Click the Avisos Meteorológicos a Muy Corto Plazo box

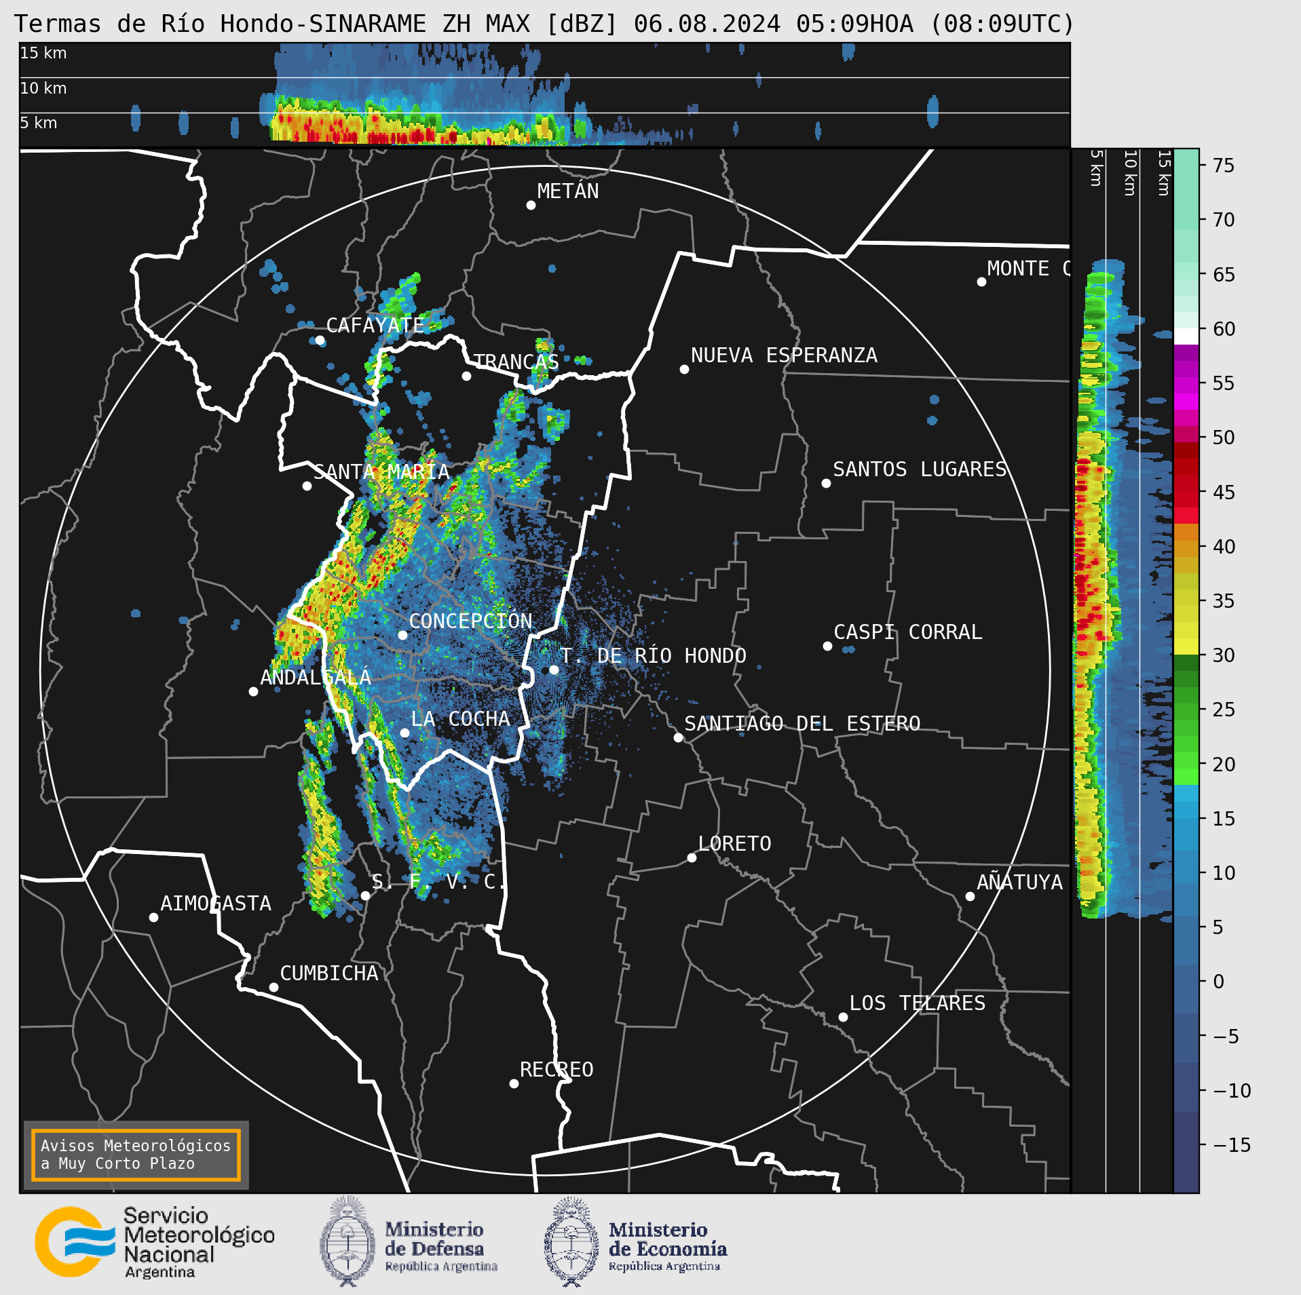coord(136,1155)
